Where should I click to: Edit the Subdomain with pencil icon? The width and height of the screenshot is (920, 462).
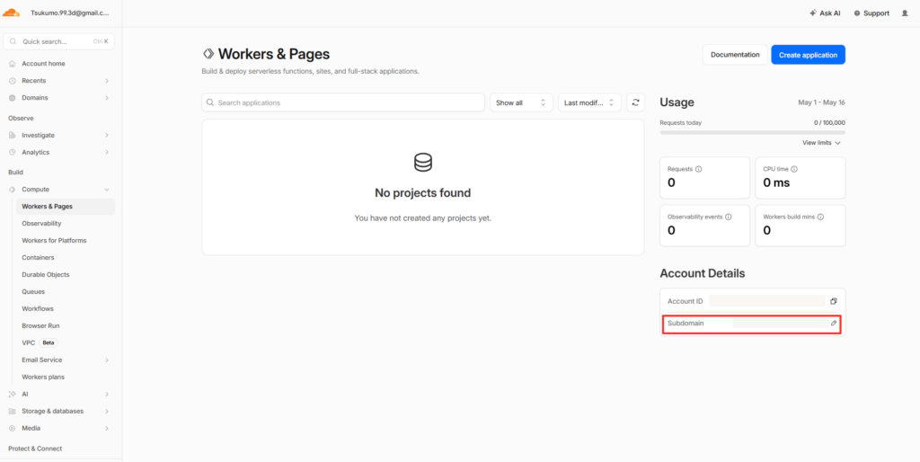[x=833, y=324]
